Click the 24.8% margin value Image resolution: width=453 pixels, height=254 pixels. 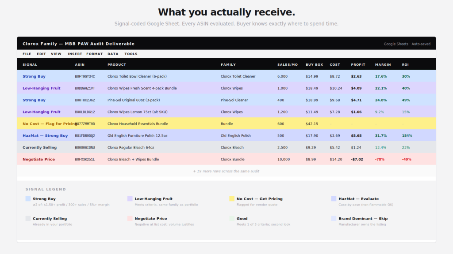(381, 100)
